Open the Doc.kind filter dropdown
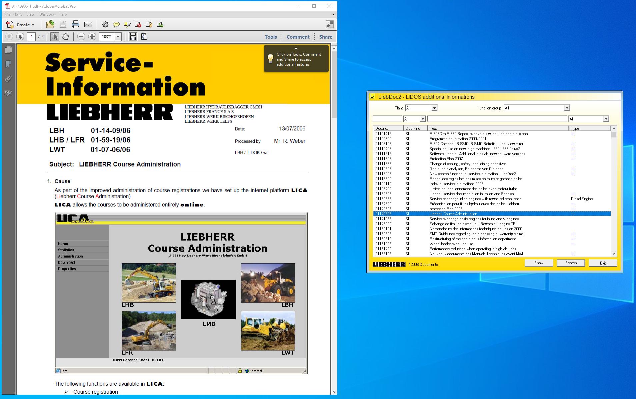Screen dimensions: 636x399 (x=422, y=119)
